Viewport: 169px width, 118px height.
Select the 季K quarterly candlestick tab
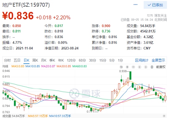point(52,60)
